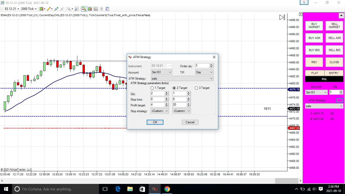The width and height of the screenshot is (345, 194).
Task: Open the Indicators icon
Action: point(96,9)
